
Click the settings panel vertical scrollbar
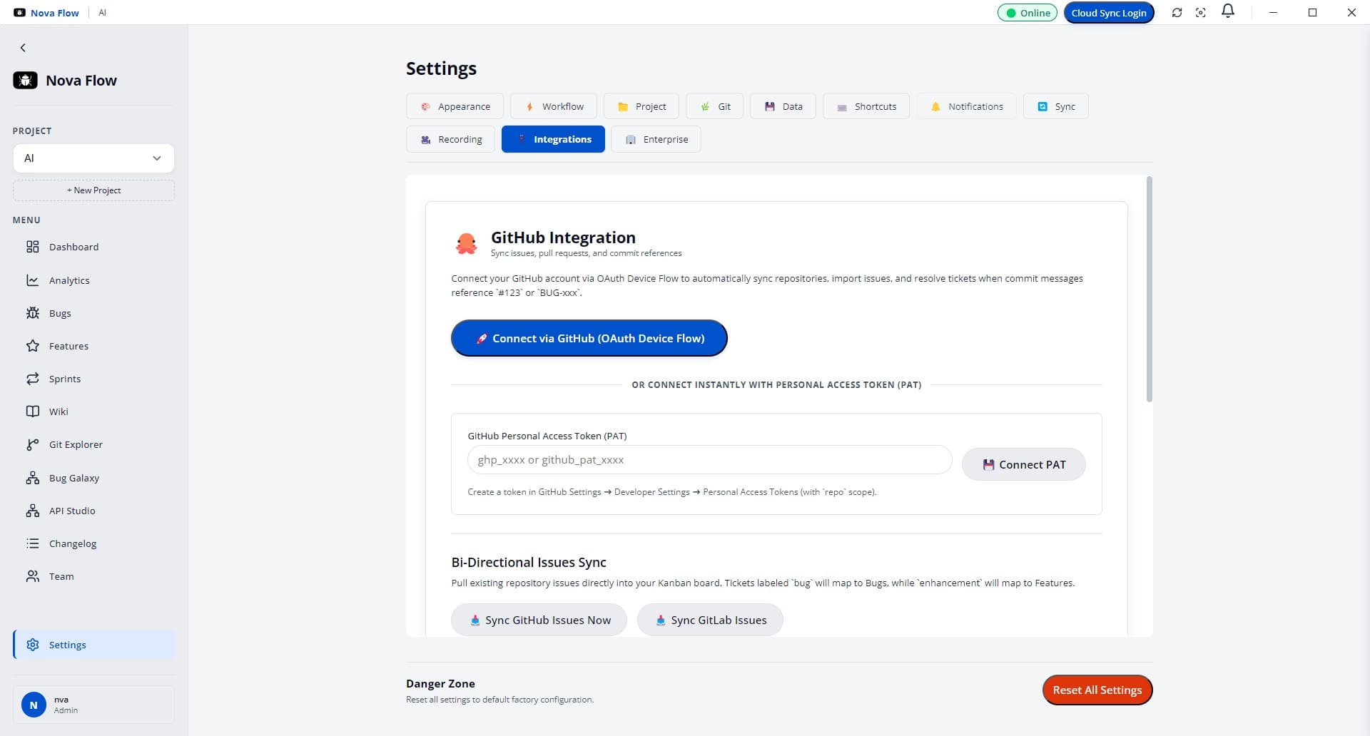(1149, 290)
